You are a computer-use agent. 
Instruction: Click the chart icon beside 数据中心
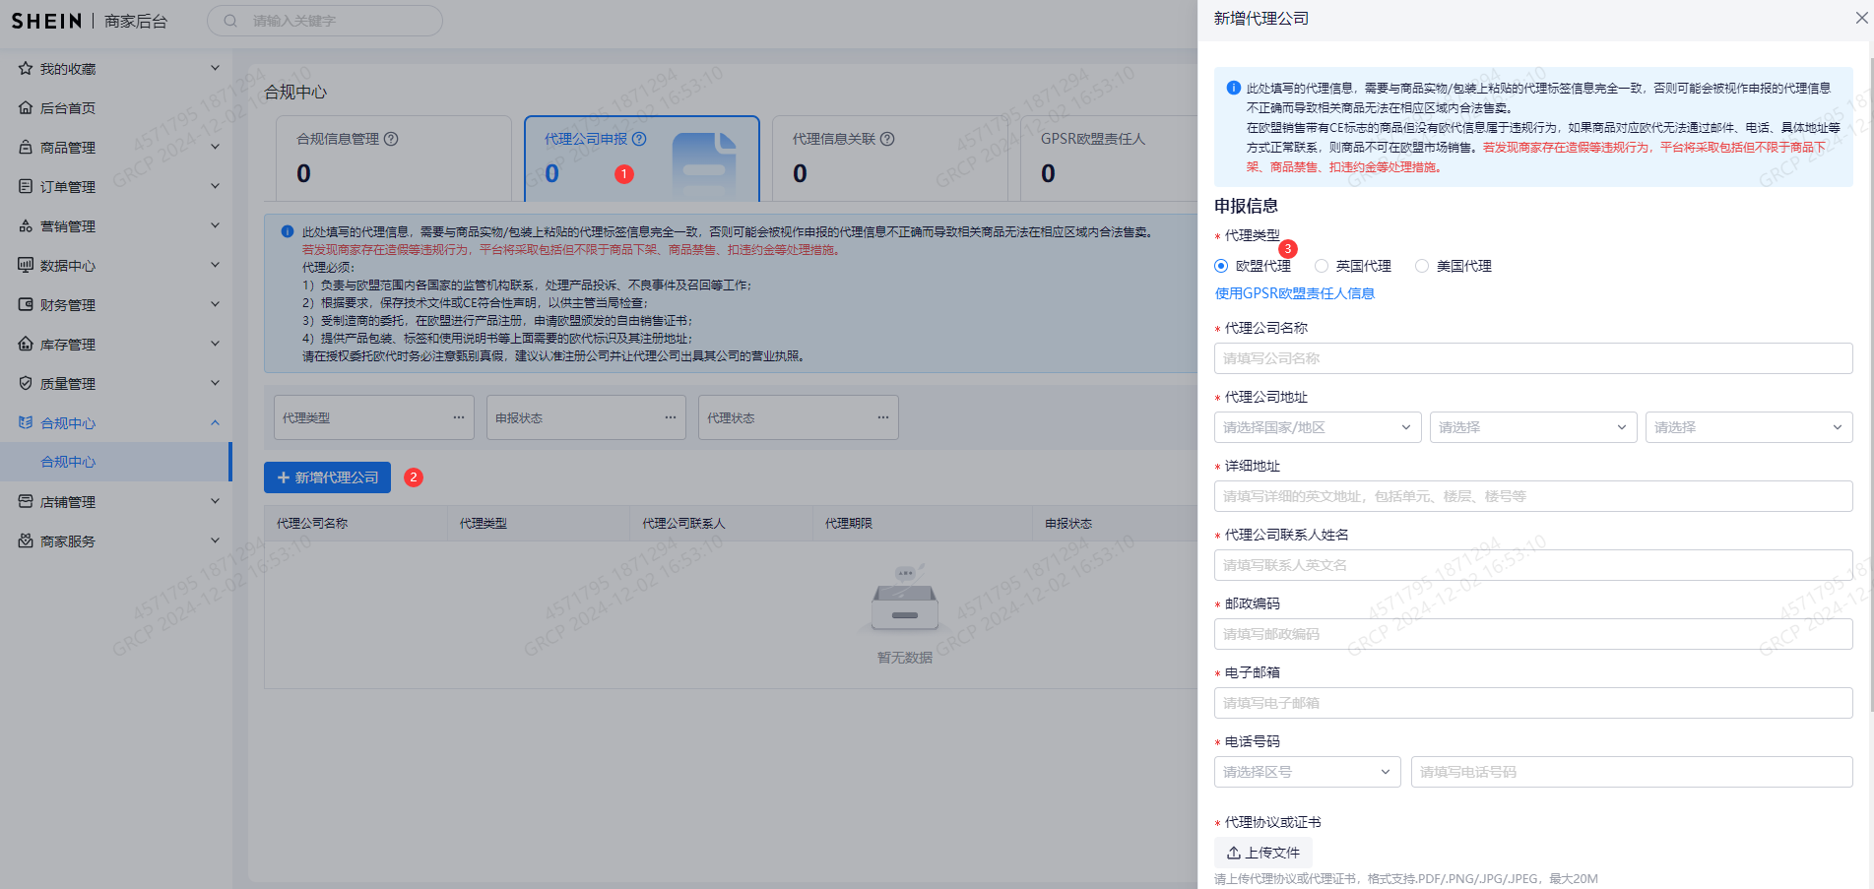pyautogui.click(x=26, y=265)
